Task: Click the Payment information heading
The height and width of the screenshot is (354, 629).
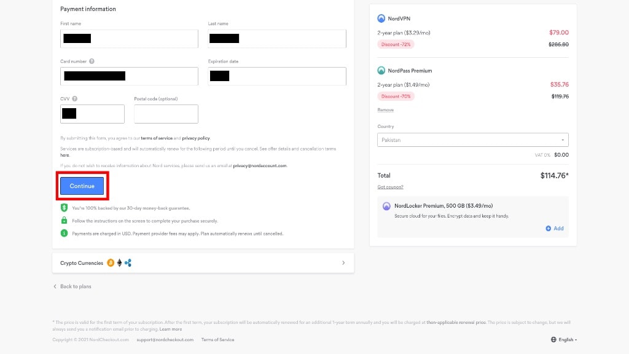Action: click(88, 9)
